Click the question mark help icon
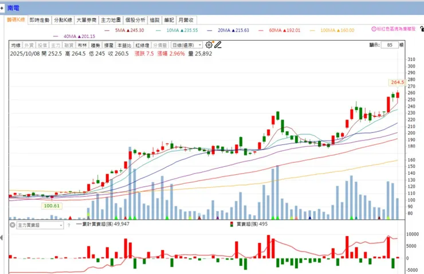The image size is (424, 274). [69, 225]
